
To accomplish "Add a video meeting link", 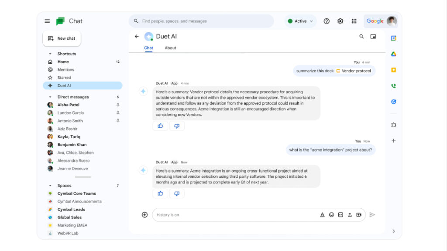I will tap(359, 215).
